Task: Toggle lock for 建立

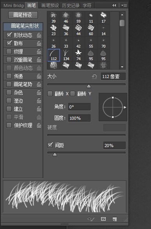Action: [x=39, y=109]
